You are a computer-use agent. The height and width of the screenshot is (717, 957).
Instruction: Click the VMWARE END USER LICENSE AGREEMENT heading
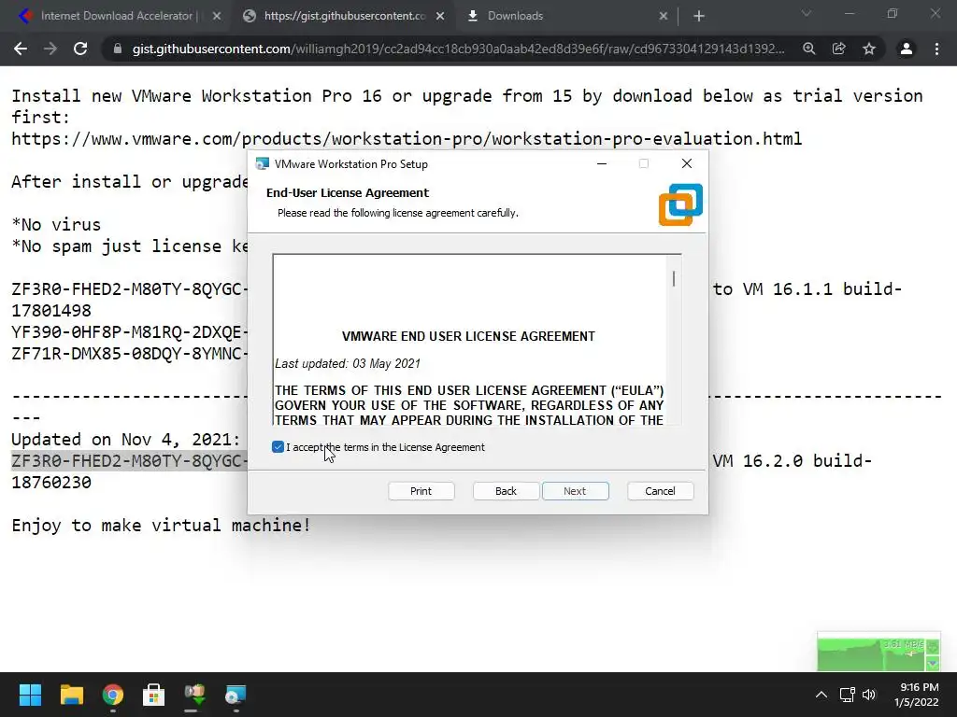468,336
